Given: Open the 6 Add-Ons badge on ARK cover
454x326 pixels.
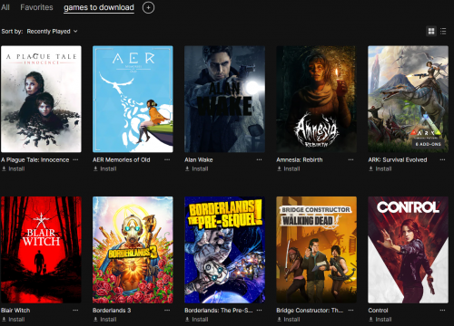Looking at the screenshot, I should (428, 144).
